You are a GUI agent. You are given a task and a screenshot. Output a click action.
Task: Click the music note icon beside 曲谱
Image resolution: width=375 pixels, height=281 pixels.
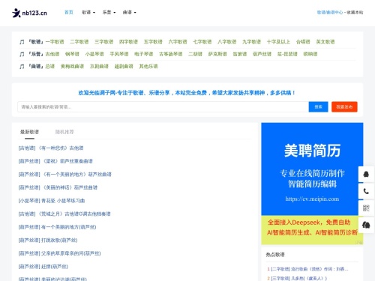(22, 67)
